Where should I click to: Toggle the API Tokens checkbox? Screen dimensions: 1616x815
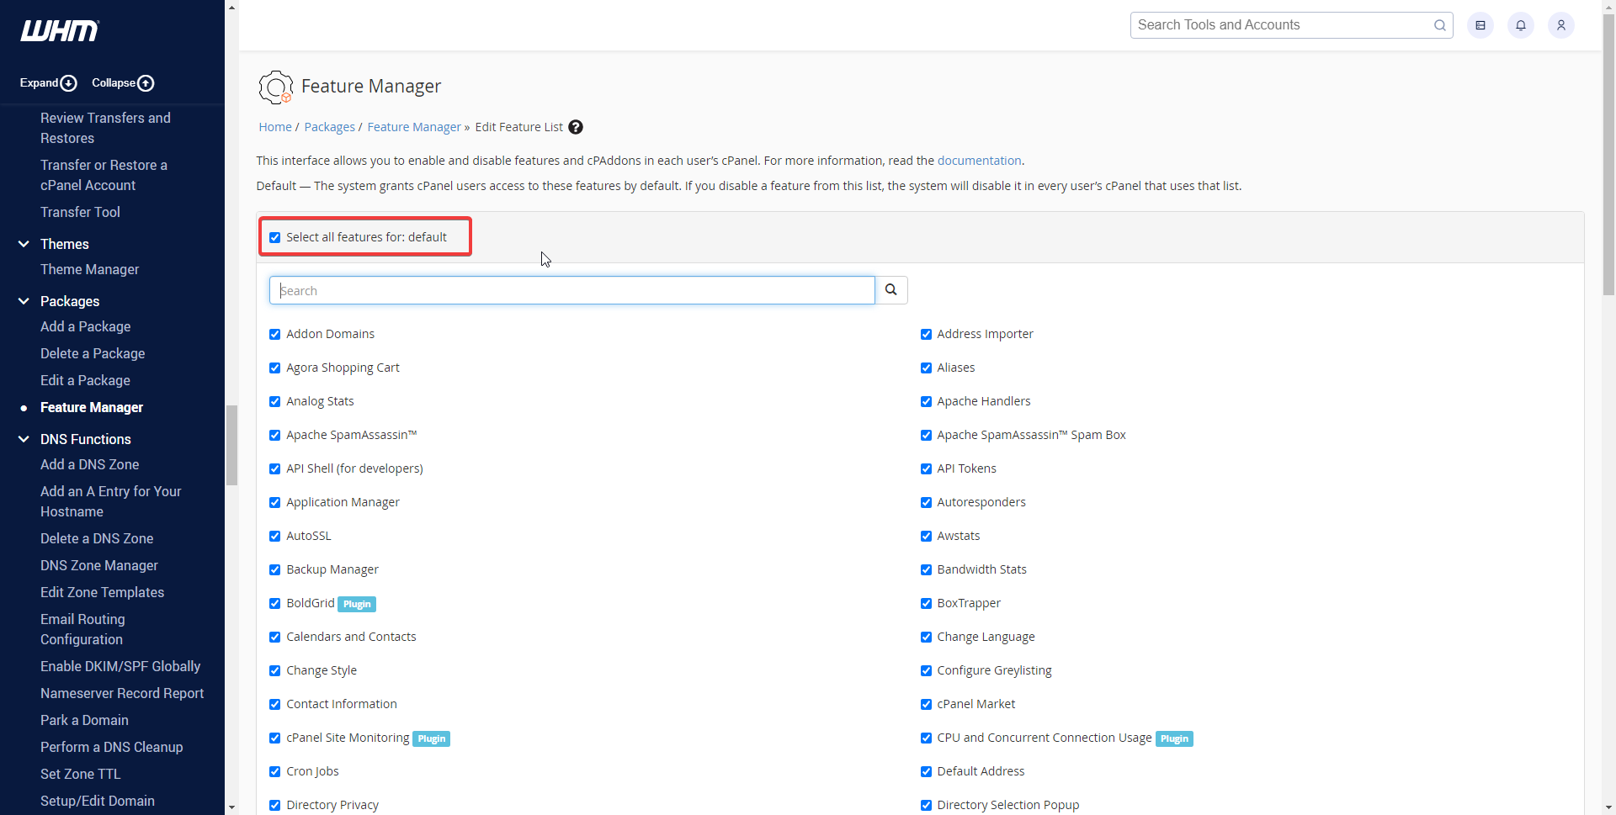pos(926,468)
